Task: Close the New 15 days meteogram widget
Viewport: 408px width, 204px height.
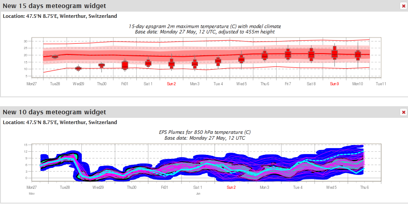Action: click(404, 6)
